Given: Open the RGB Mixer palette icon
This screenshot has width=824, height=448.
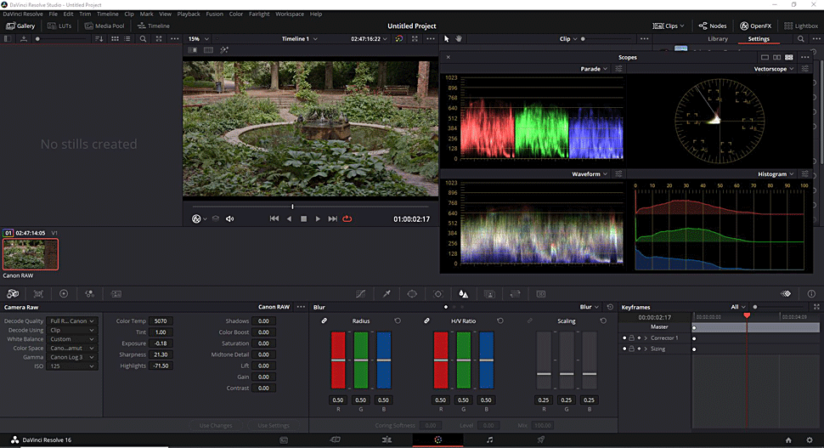Looking at the screenshot, I should point(89,294).
